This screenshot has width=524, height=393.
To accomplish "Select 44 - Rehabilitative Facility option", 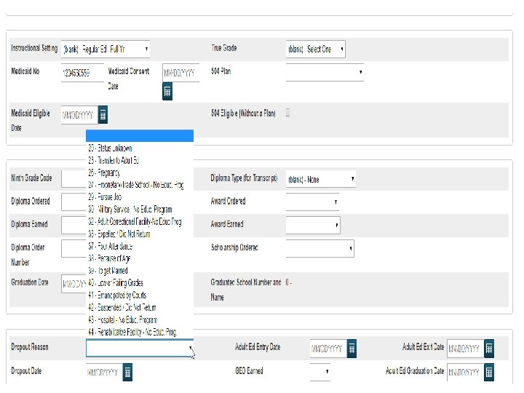I will 140,332.
